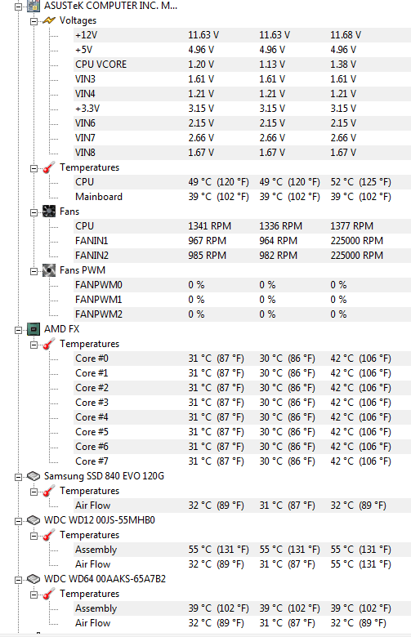This screenshot has height=637, width=411.
Task: Collapse WDC WD64 00AAKS-65A7B2 node
Action: coord(18,580)
